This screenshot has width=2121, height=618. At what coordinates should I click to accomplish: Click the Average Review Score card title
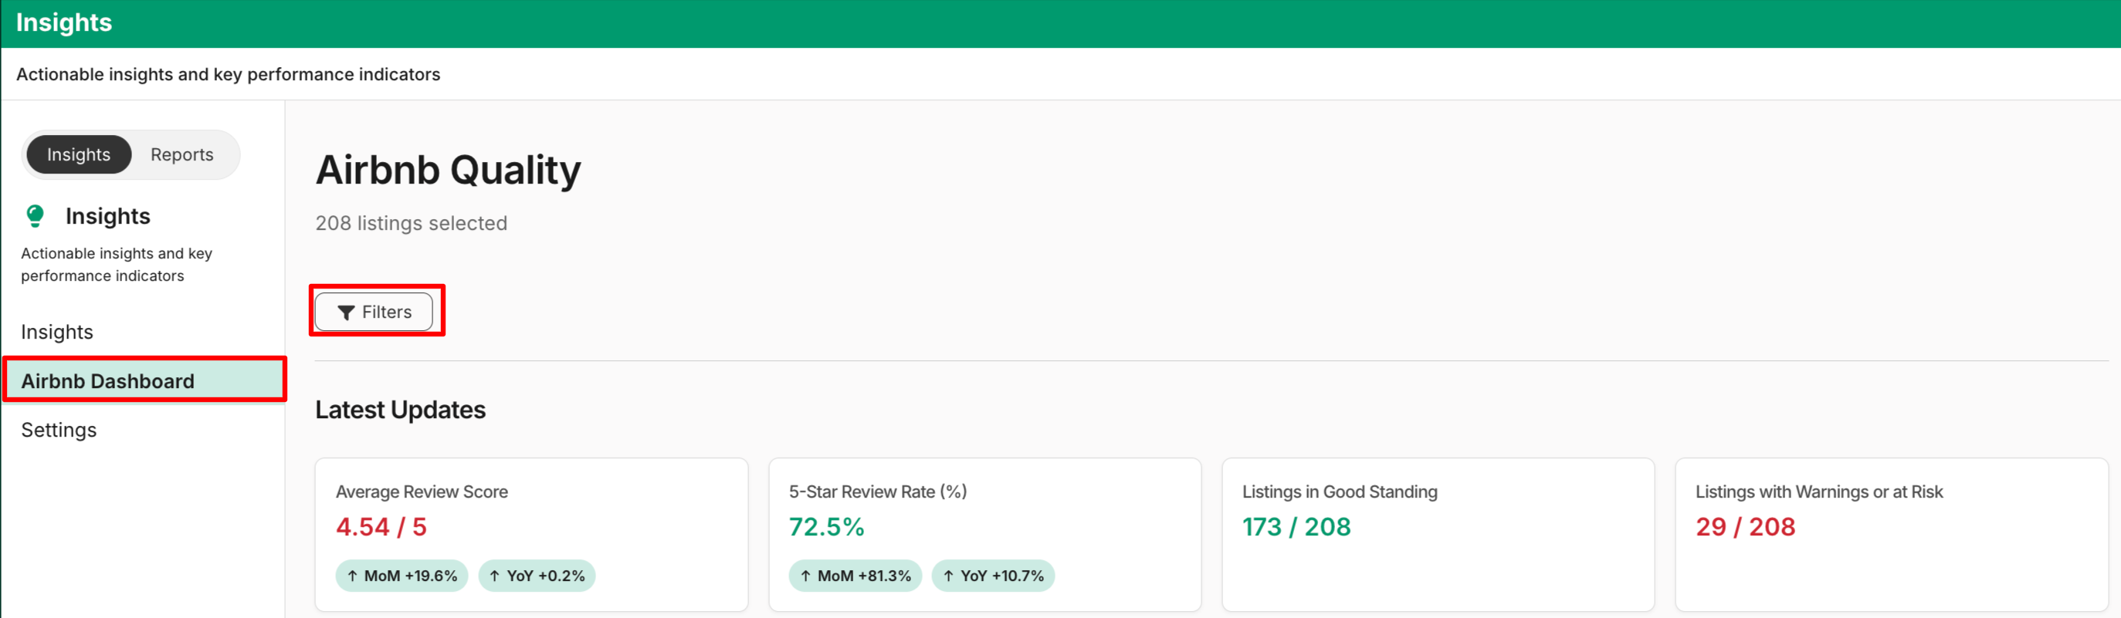coord(422,491)
